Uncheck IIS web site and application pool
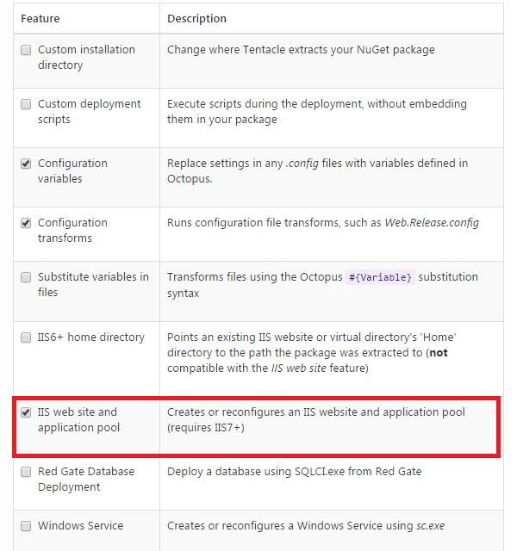Image resolution: width=517 pixels, height=551 pixels. tap(26, 412)
